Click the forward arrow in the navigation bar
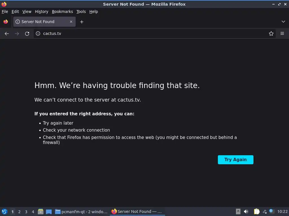Viewport: 289px width, 216px height. [17, 34]
